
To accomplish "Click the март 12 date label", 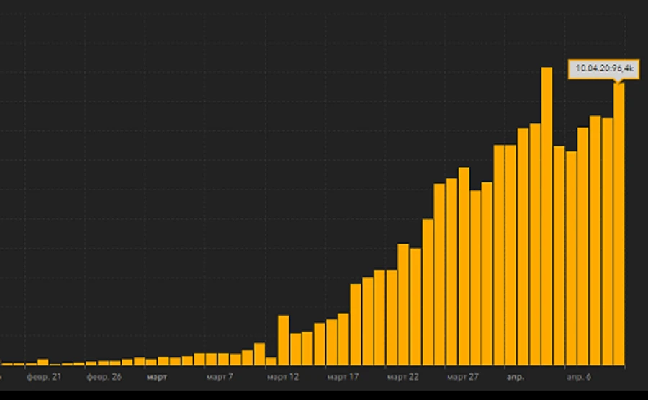I will coord(282,377).
